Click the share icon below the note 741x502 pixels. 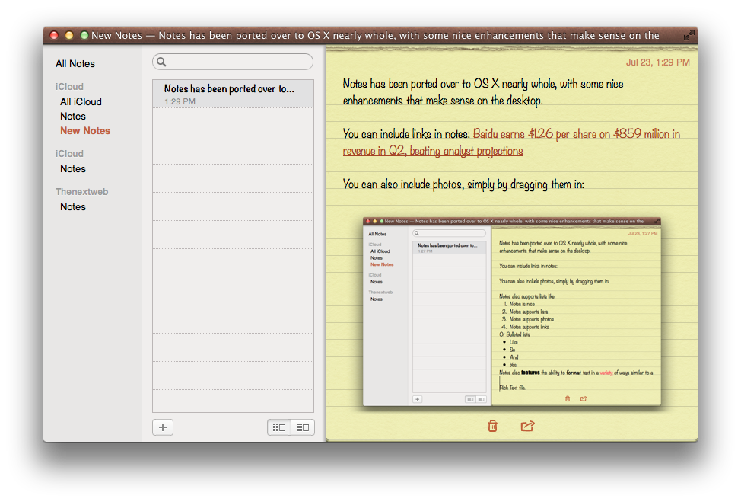[527, 426]
